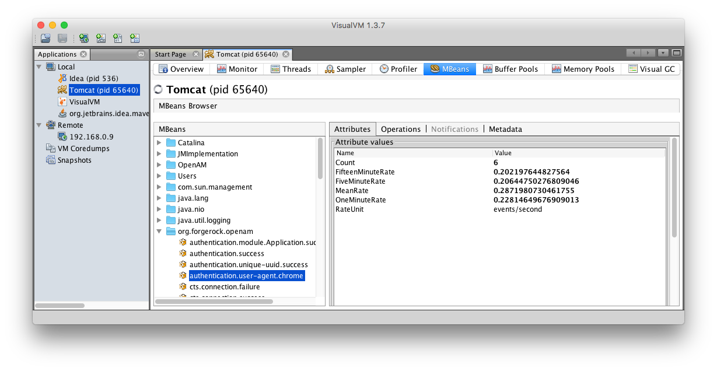
Task: Collapse the Local node in Applications
Action: (x=39, y=66)
